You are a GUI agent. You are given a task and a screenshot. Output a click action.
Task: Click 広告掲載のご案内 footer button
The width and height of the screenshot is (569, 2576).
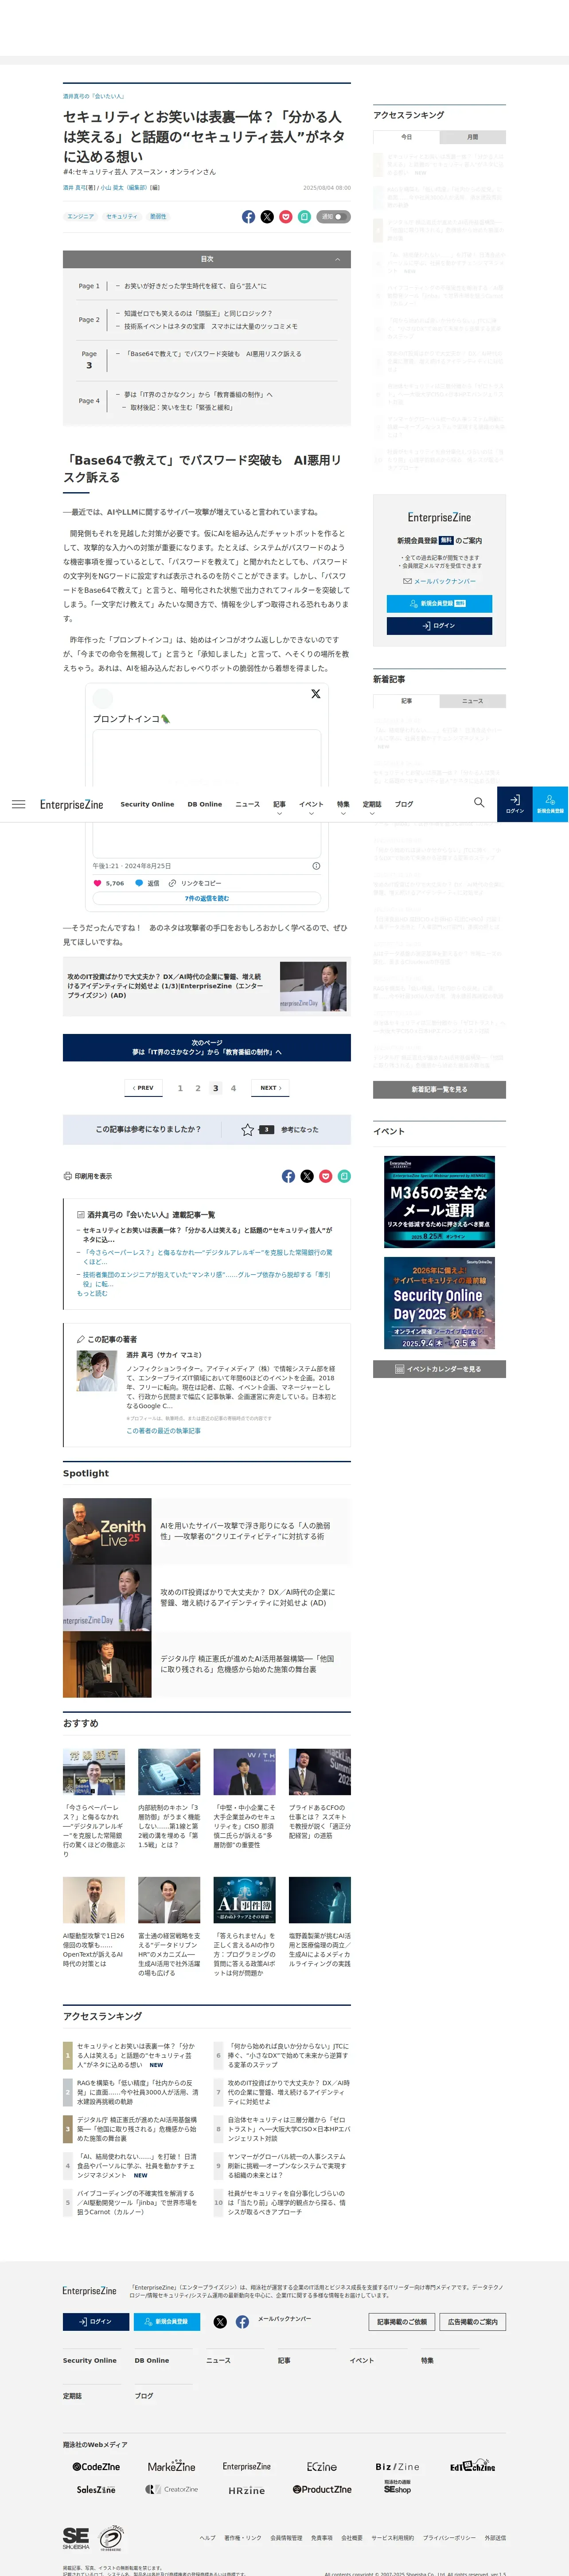click(473, 2321)
